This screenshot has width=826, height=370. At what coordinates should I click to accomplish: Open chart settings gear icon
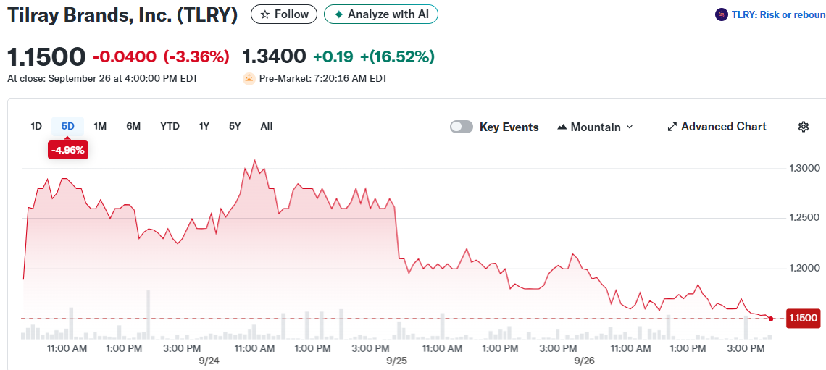tap(804, 127)
